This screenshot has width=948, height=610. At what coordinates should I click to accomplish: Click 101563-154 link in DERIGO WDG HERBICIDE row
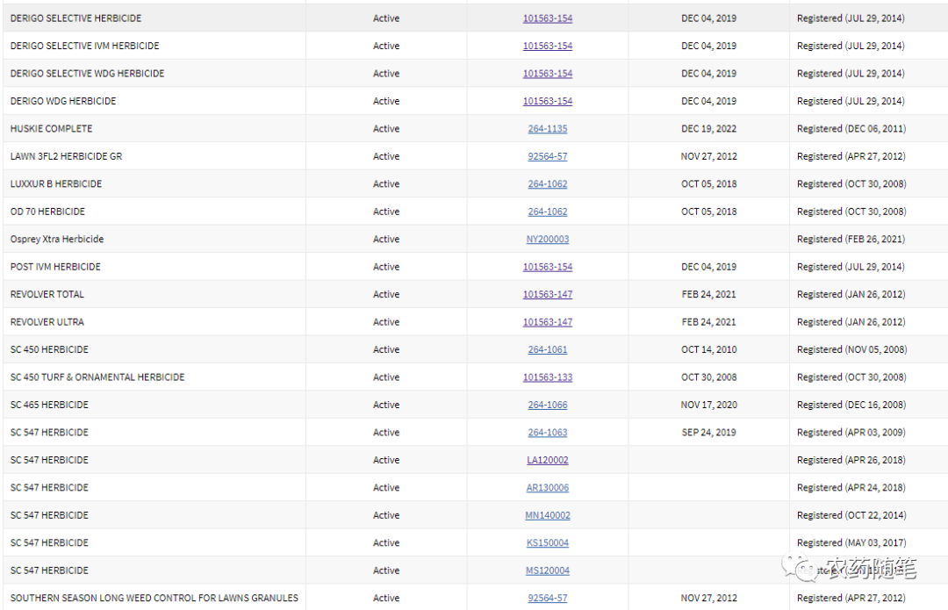[x=547, y=101]
